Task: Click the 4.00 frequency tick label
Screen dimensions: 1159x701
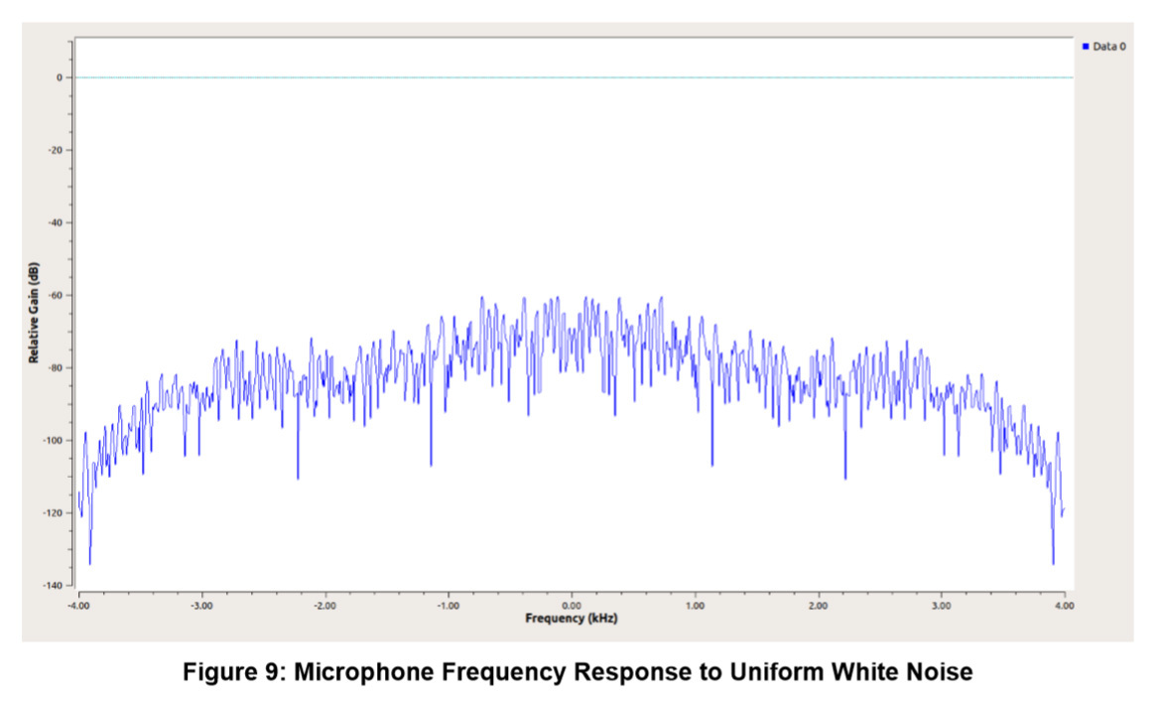Action: coord(1065,606)
